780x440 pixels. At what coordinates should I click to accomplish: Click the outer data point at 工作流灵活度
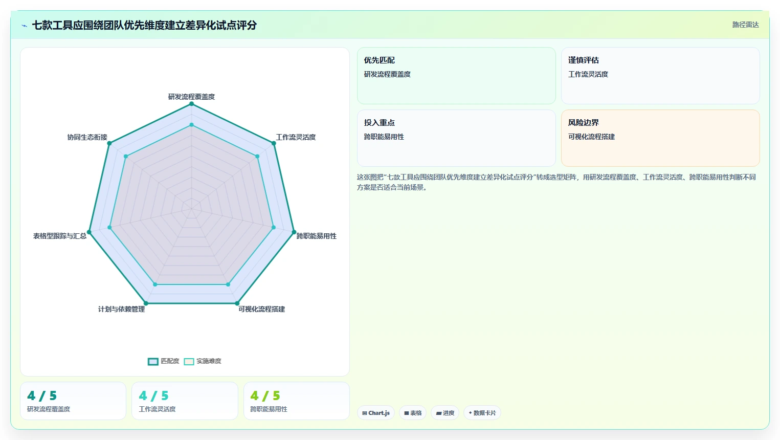(274, 143)
